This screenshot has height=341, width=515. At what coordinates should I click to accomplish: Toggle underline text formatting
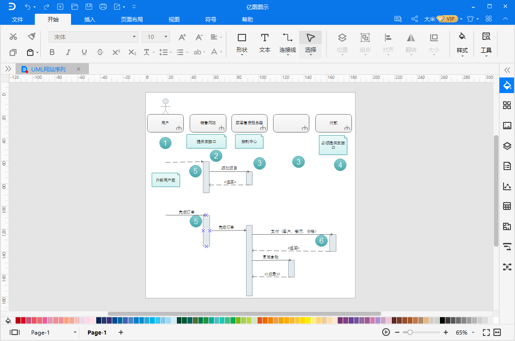pos(84,52)
